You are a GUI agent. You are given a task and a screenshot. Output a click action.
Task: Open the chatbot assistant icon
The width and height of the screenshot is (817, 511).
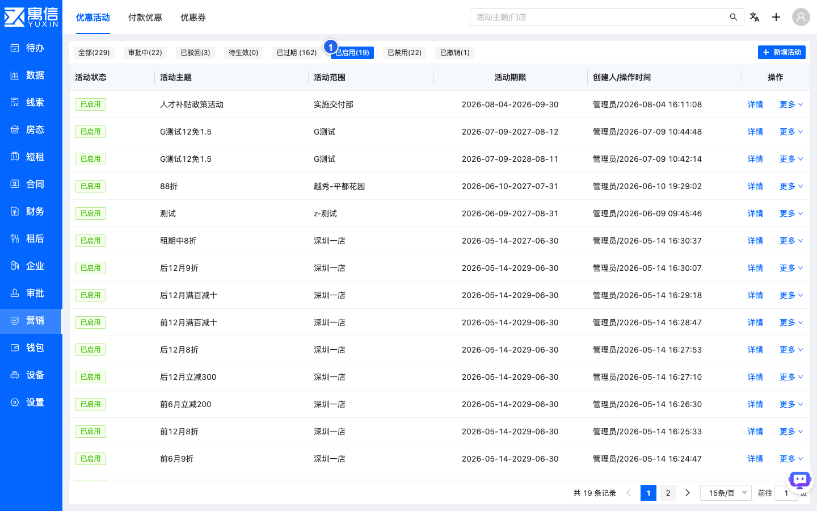[x=801, y=480]
